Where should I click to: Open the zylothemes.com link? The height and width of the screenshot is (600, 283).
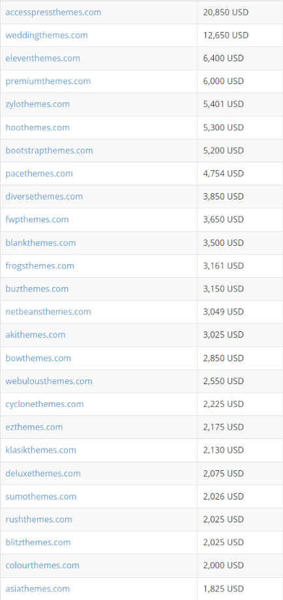click(x=37, y=104)
